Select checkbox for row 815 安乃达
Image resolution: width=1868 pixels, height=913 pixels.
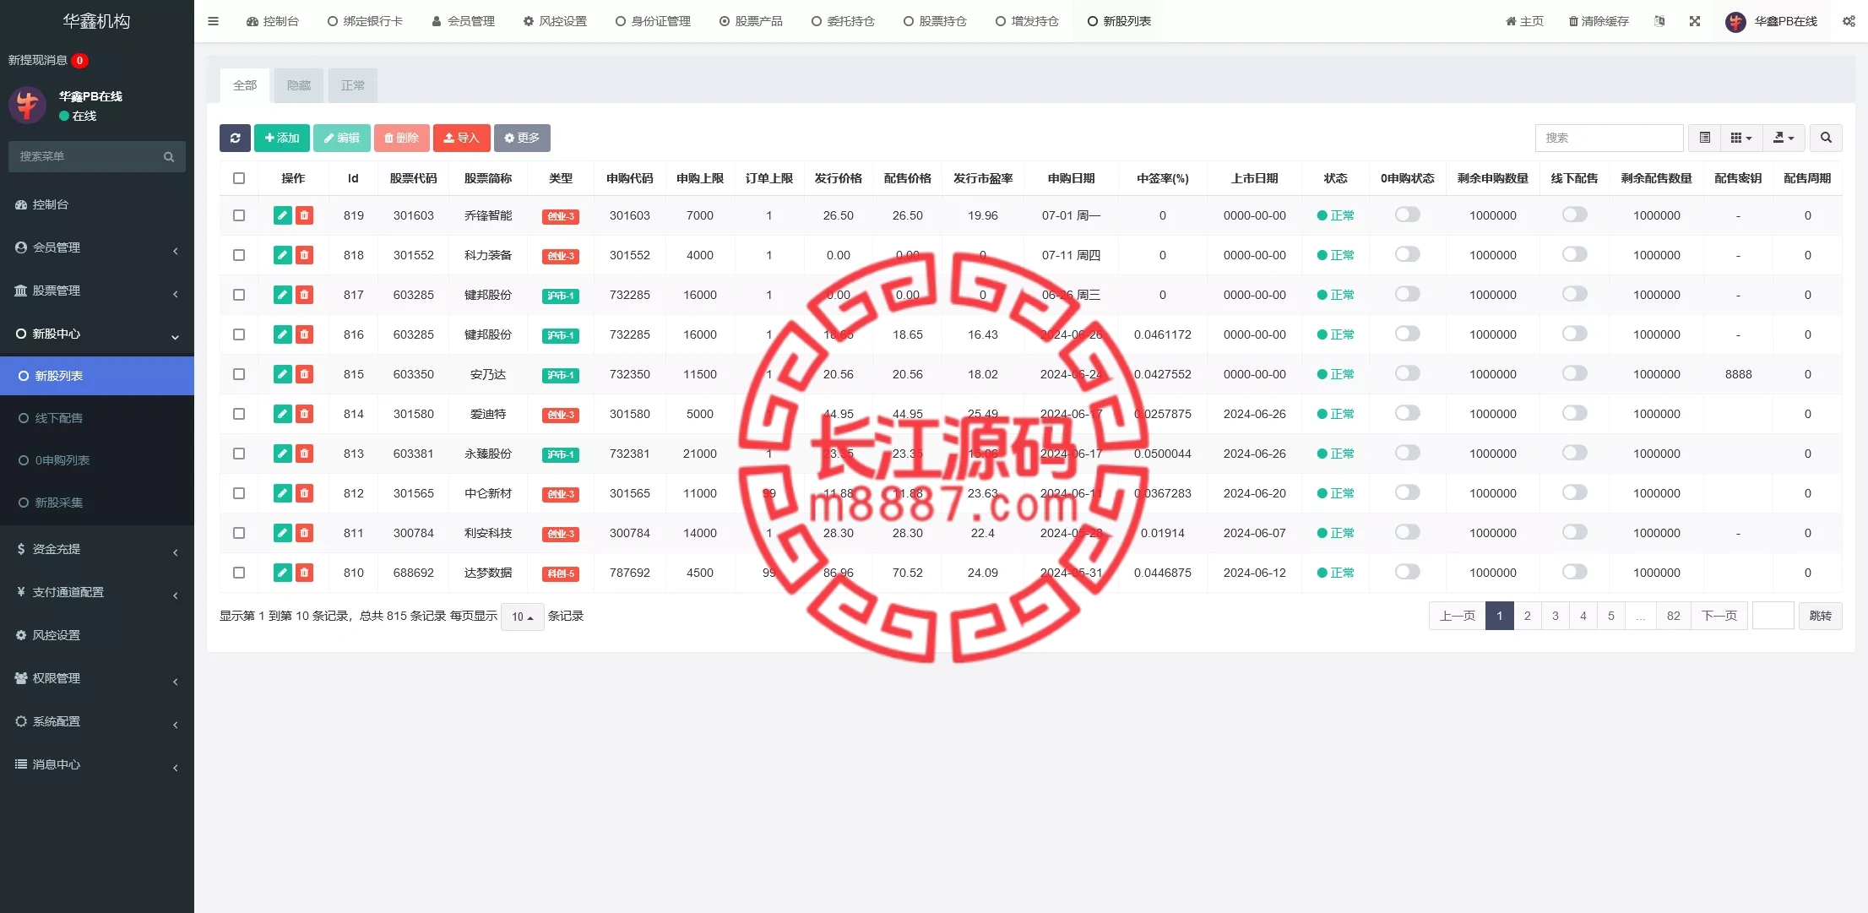tap(239, 374)
